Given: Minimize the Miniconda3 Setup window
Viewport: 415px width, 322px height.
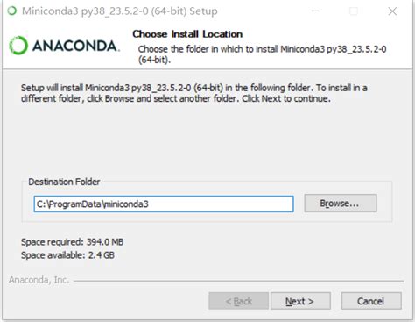Looking at the screenshot, I should coord(315,11).
